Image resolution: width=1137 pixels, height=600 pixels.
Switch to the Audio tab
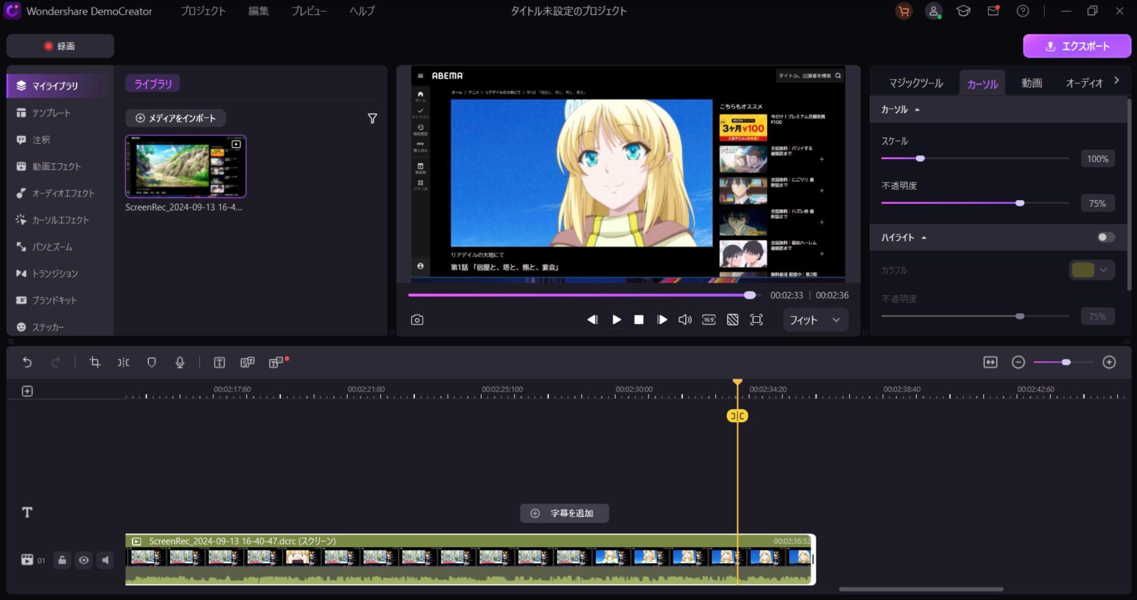[1084, 83]
